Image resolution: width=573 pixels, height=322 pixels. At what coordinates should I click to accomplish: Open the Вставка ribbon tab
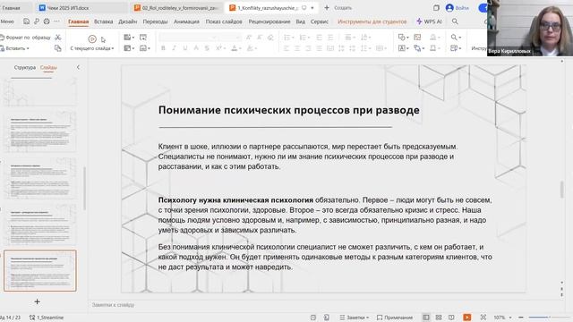[x=104, y=21]
